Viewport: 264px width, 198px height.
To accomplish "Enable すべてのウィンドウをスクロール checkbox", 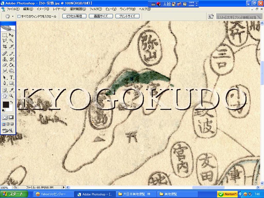I will click(x=19, y=16).
